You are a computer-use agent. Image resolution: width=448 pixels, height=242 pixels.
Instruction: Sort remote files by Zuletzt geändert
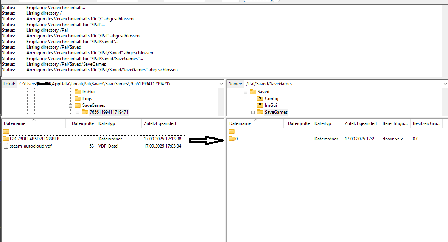click(x=361, y=123)
